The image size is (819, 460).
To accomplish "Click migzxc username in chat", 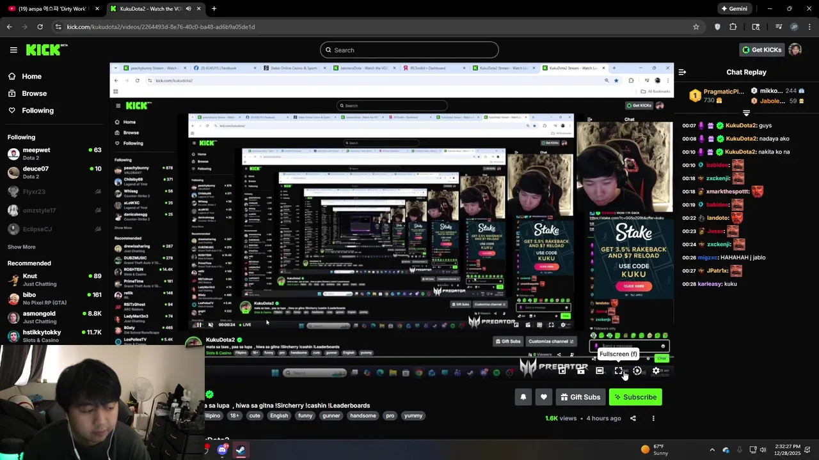I will (708, 257).
